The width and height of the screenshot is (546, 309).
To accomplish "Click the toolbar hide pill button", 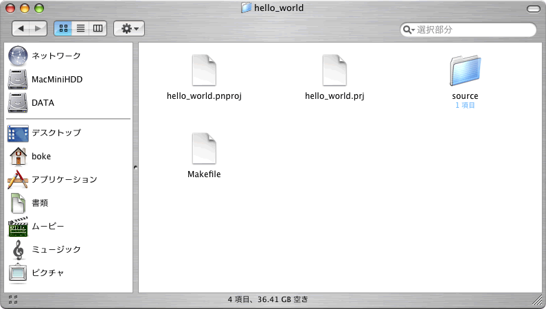I will [534, 9].
